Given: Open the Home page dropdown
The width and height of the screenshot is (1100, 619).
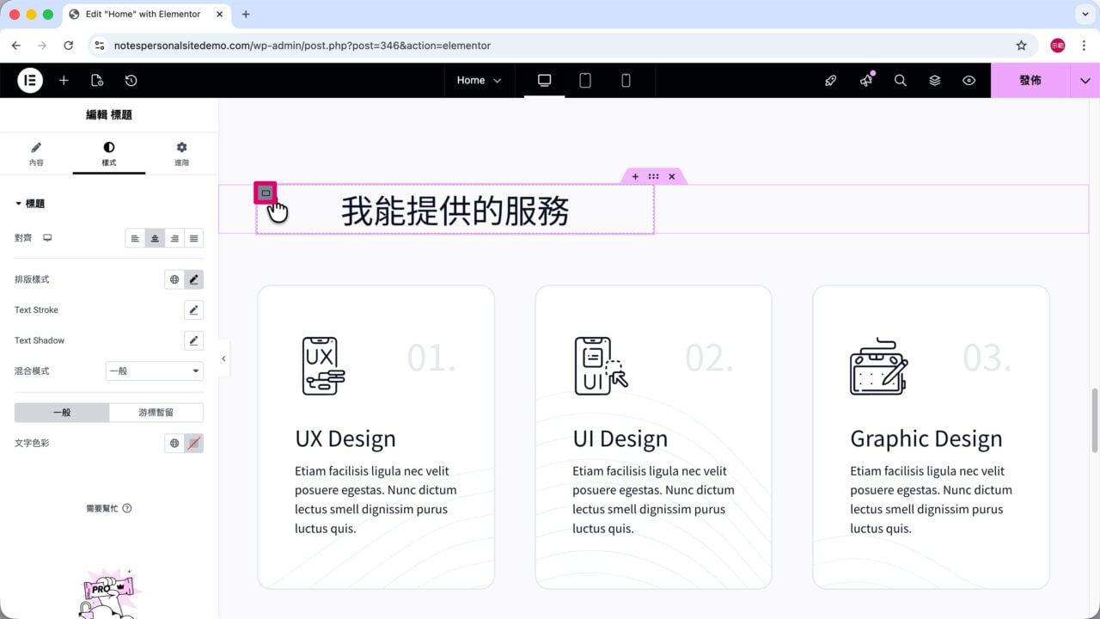Looking at the screenshot, I should 479,80.
